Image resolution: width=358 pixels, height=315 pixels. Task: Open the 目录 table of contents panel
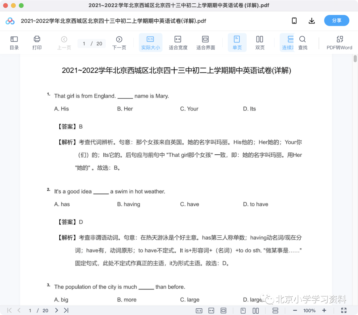click(x=14, y=43)
